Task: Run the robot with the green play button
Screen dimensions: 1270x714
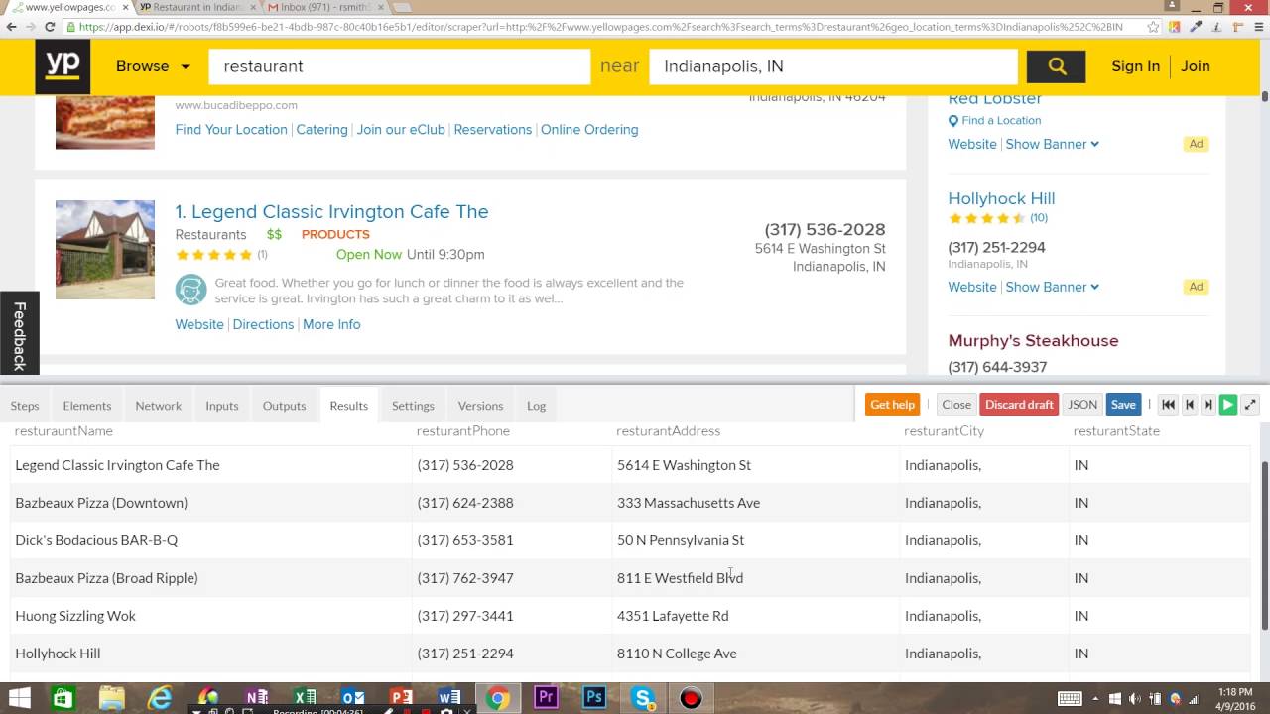Action: point(1227,404)
